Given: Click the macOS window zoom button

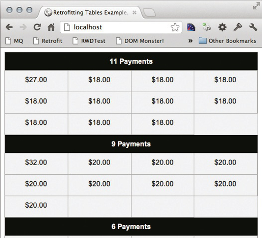Looking at the screenshot, I should click(29, 10).
